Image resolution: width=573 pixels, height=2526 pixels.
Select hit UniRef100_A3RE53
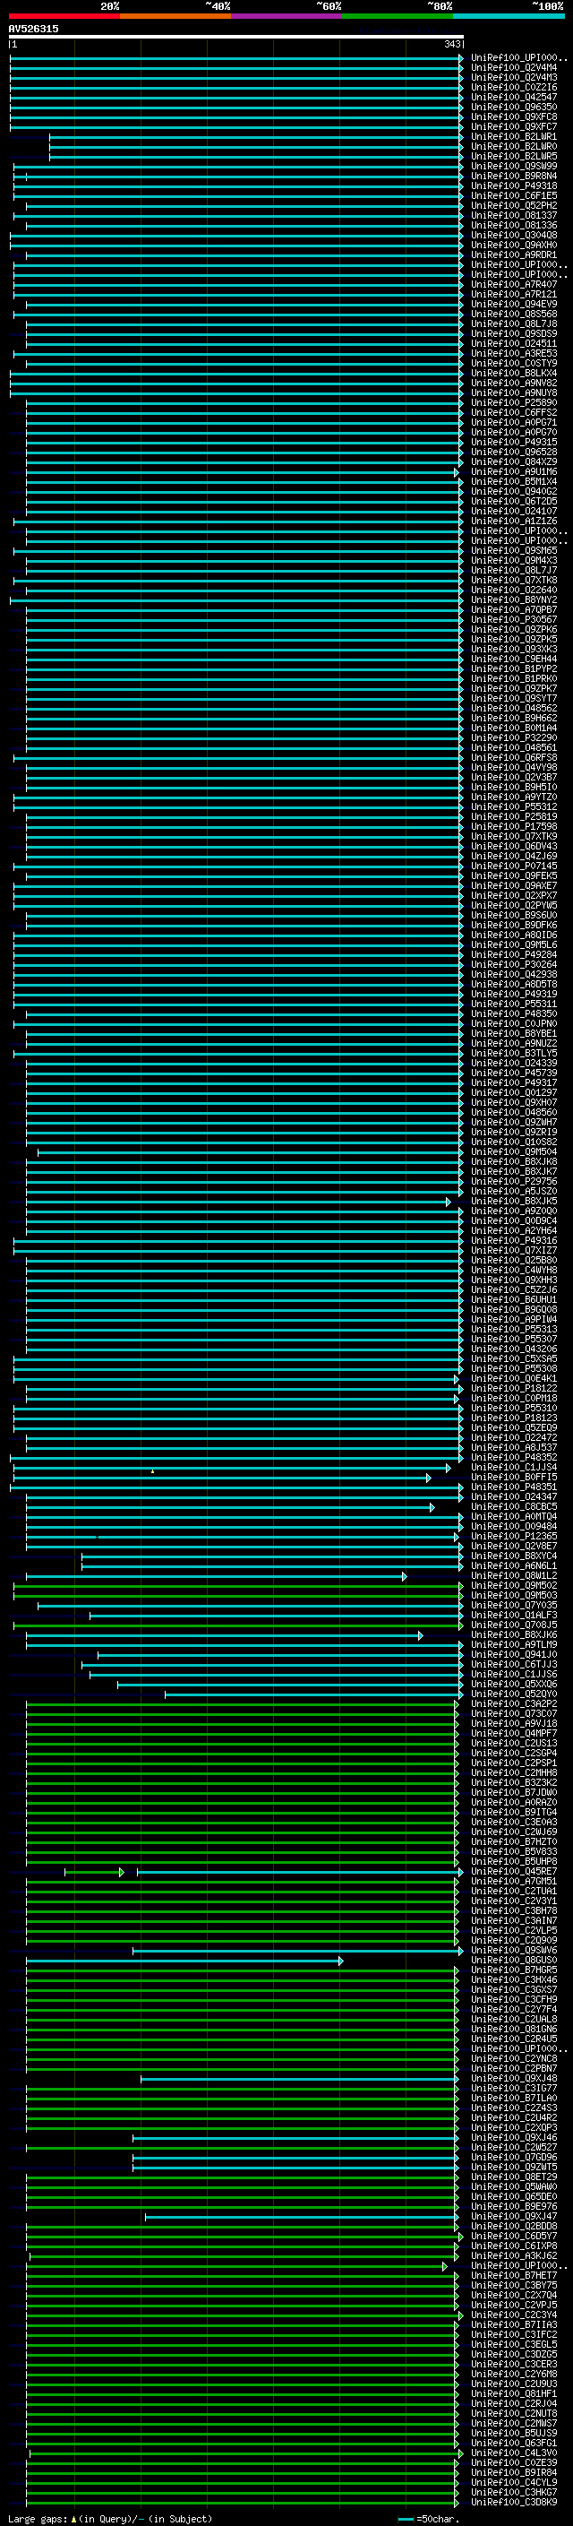(514, 353)
